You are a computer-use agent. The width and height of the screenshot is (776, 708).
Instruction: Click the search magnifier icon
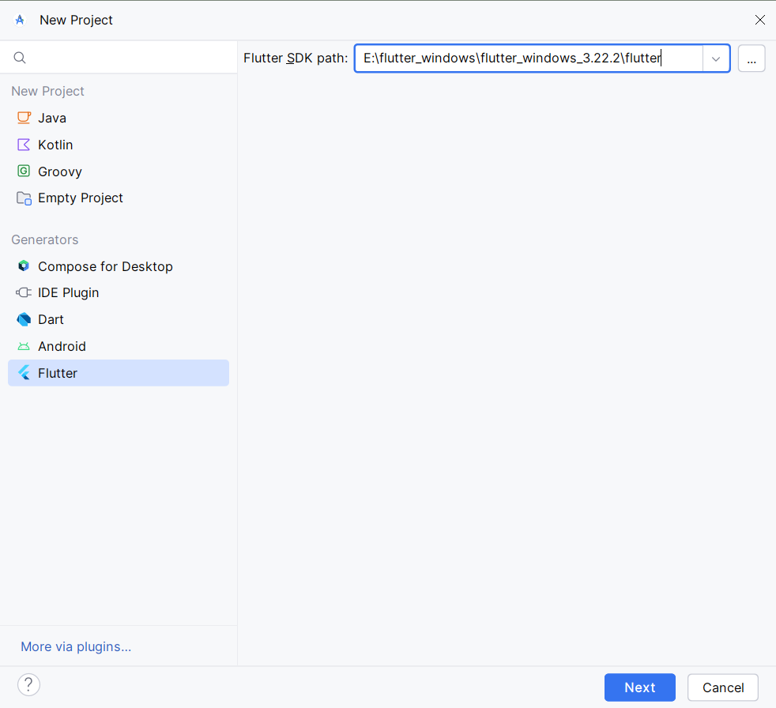pyautogui.click(x=20, y=58)
